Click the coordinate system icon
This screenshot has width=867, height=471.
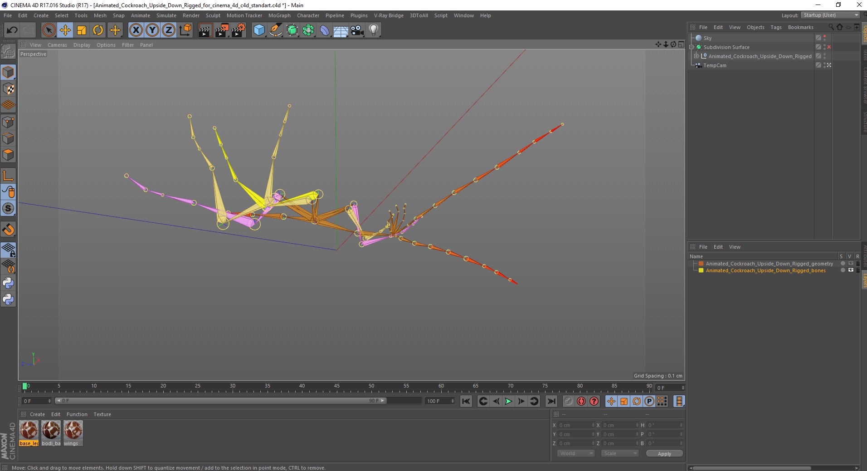point(185,30)
